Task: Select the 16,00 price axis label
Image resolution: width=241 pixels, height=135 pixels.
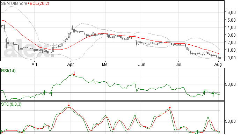Action: pos(230,13)
